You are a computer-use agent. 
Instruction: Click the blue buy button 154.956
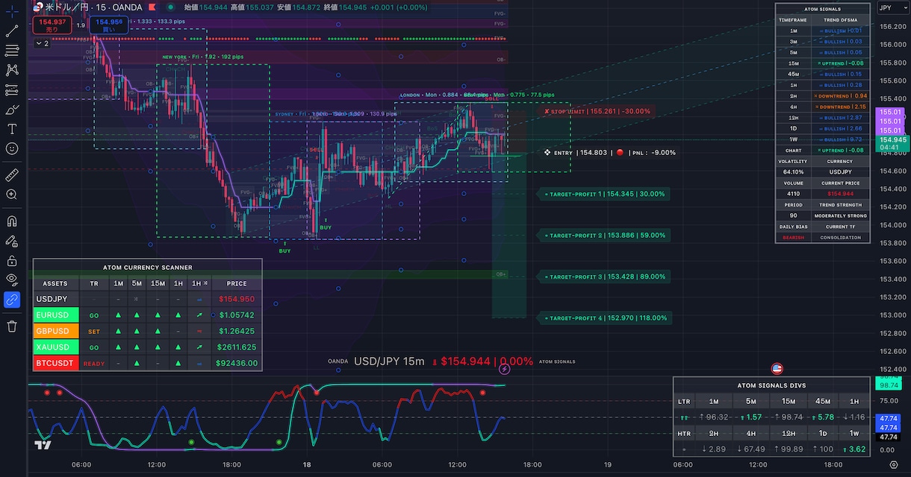[x=109, y=25]
